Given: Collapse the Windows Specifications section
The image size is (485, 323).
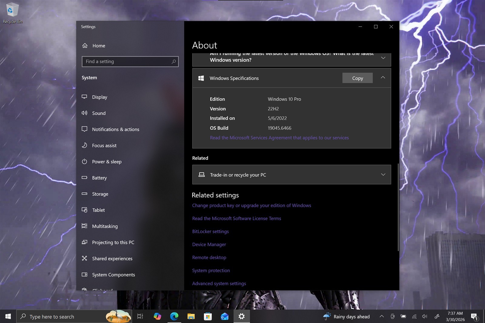Looking at the screenshot, I should pos(383,77).
